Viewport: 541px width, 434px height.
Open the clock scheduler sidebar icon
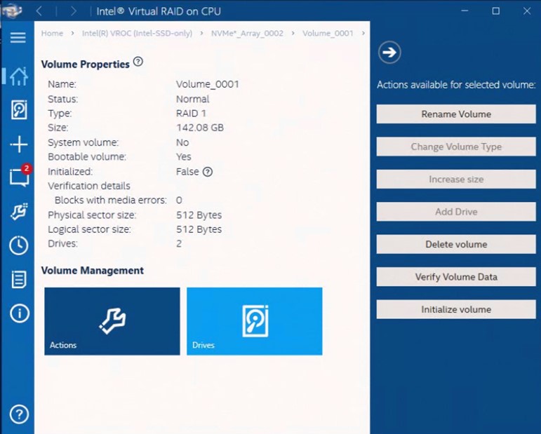(x=18, y=245)
